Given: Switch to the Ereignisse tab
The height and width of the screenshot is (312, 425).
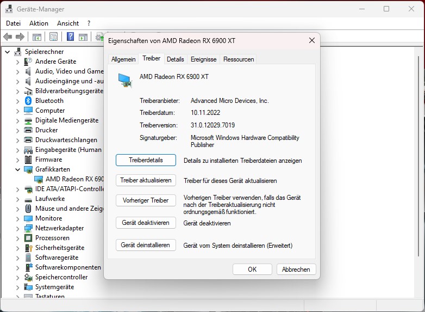Looking at the screenshot, I should coord(204,59).
